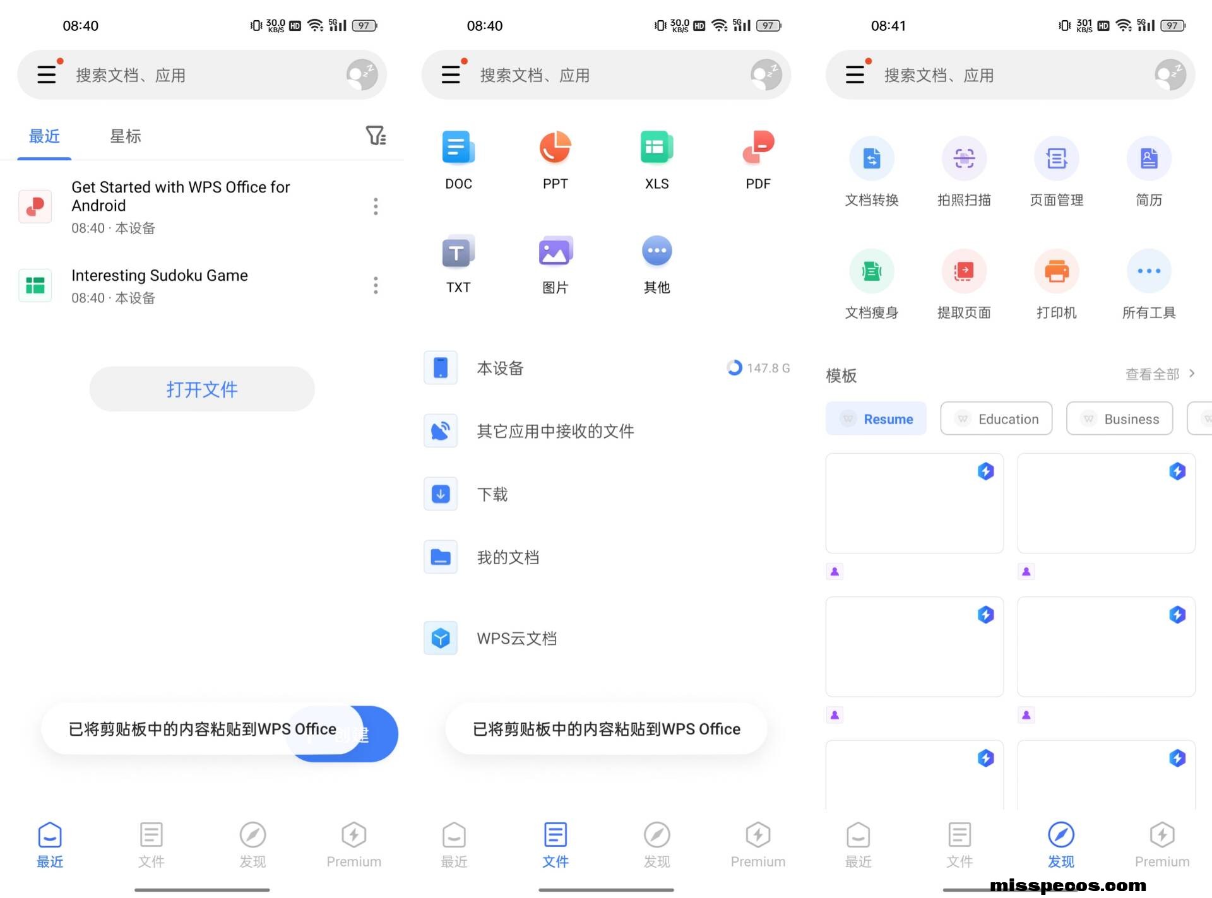
Task: Tap 文件 bottom tab in left screen
Action: [x=151, y=844]
